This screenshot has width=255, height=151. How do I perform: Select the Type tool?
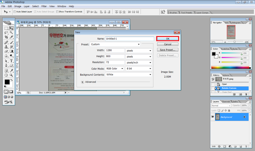(11, 61)
